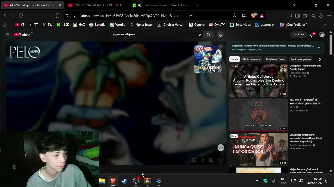The image size is (334, 187).
Task: Toggle theater mode in the player
Action: click(211, 160)
